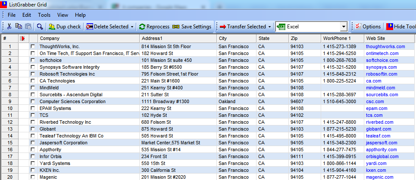Click the Copy icon in toolbar
Viewport: 416px width, 180px height.
(x=19, y=27)
